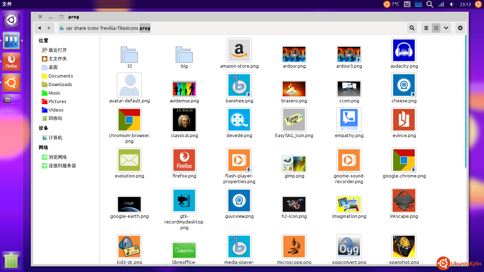
Task: Select the evince.png file icon
Action: (x=404, y=120)
